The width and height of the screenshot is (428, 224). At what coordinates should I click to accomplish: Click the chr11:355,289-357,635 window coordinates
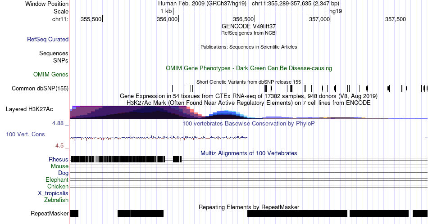(296, 4)
